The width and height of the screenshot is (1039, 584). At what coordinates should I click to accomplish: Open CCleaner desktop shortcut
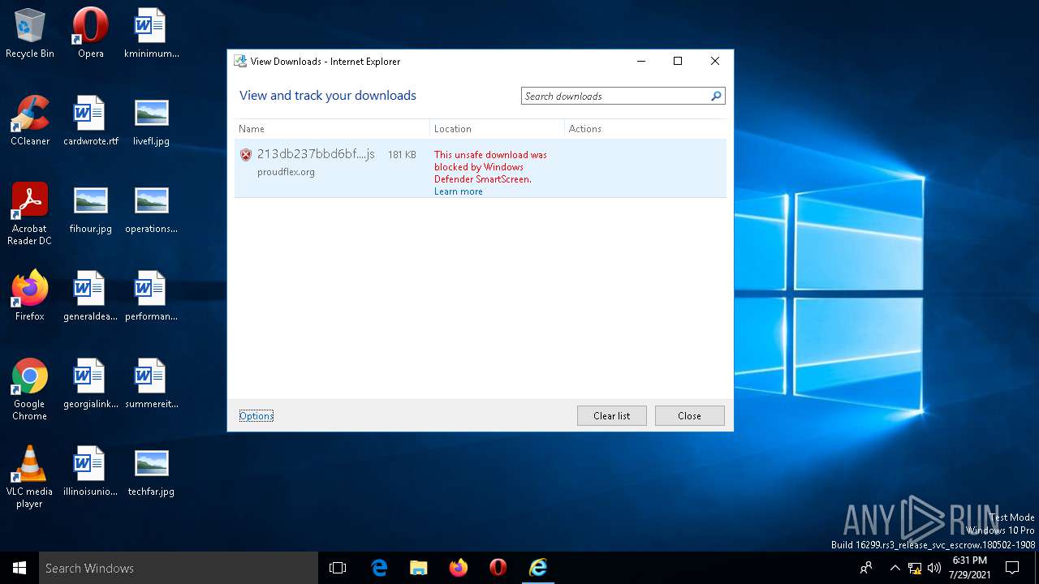click(30, 122)
